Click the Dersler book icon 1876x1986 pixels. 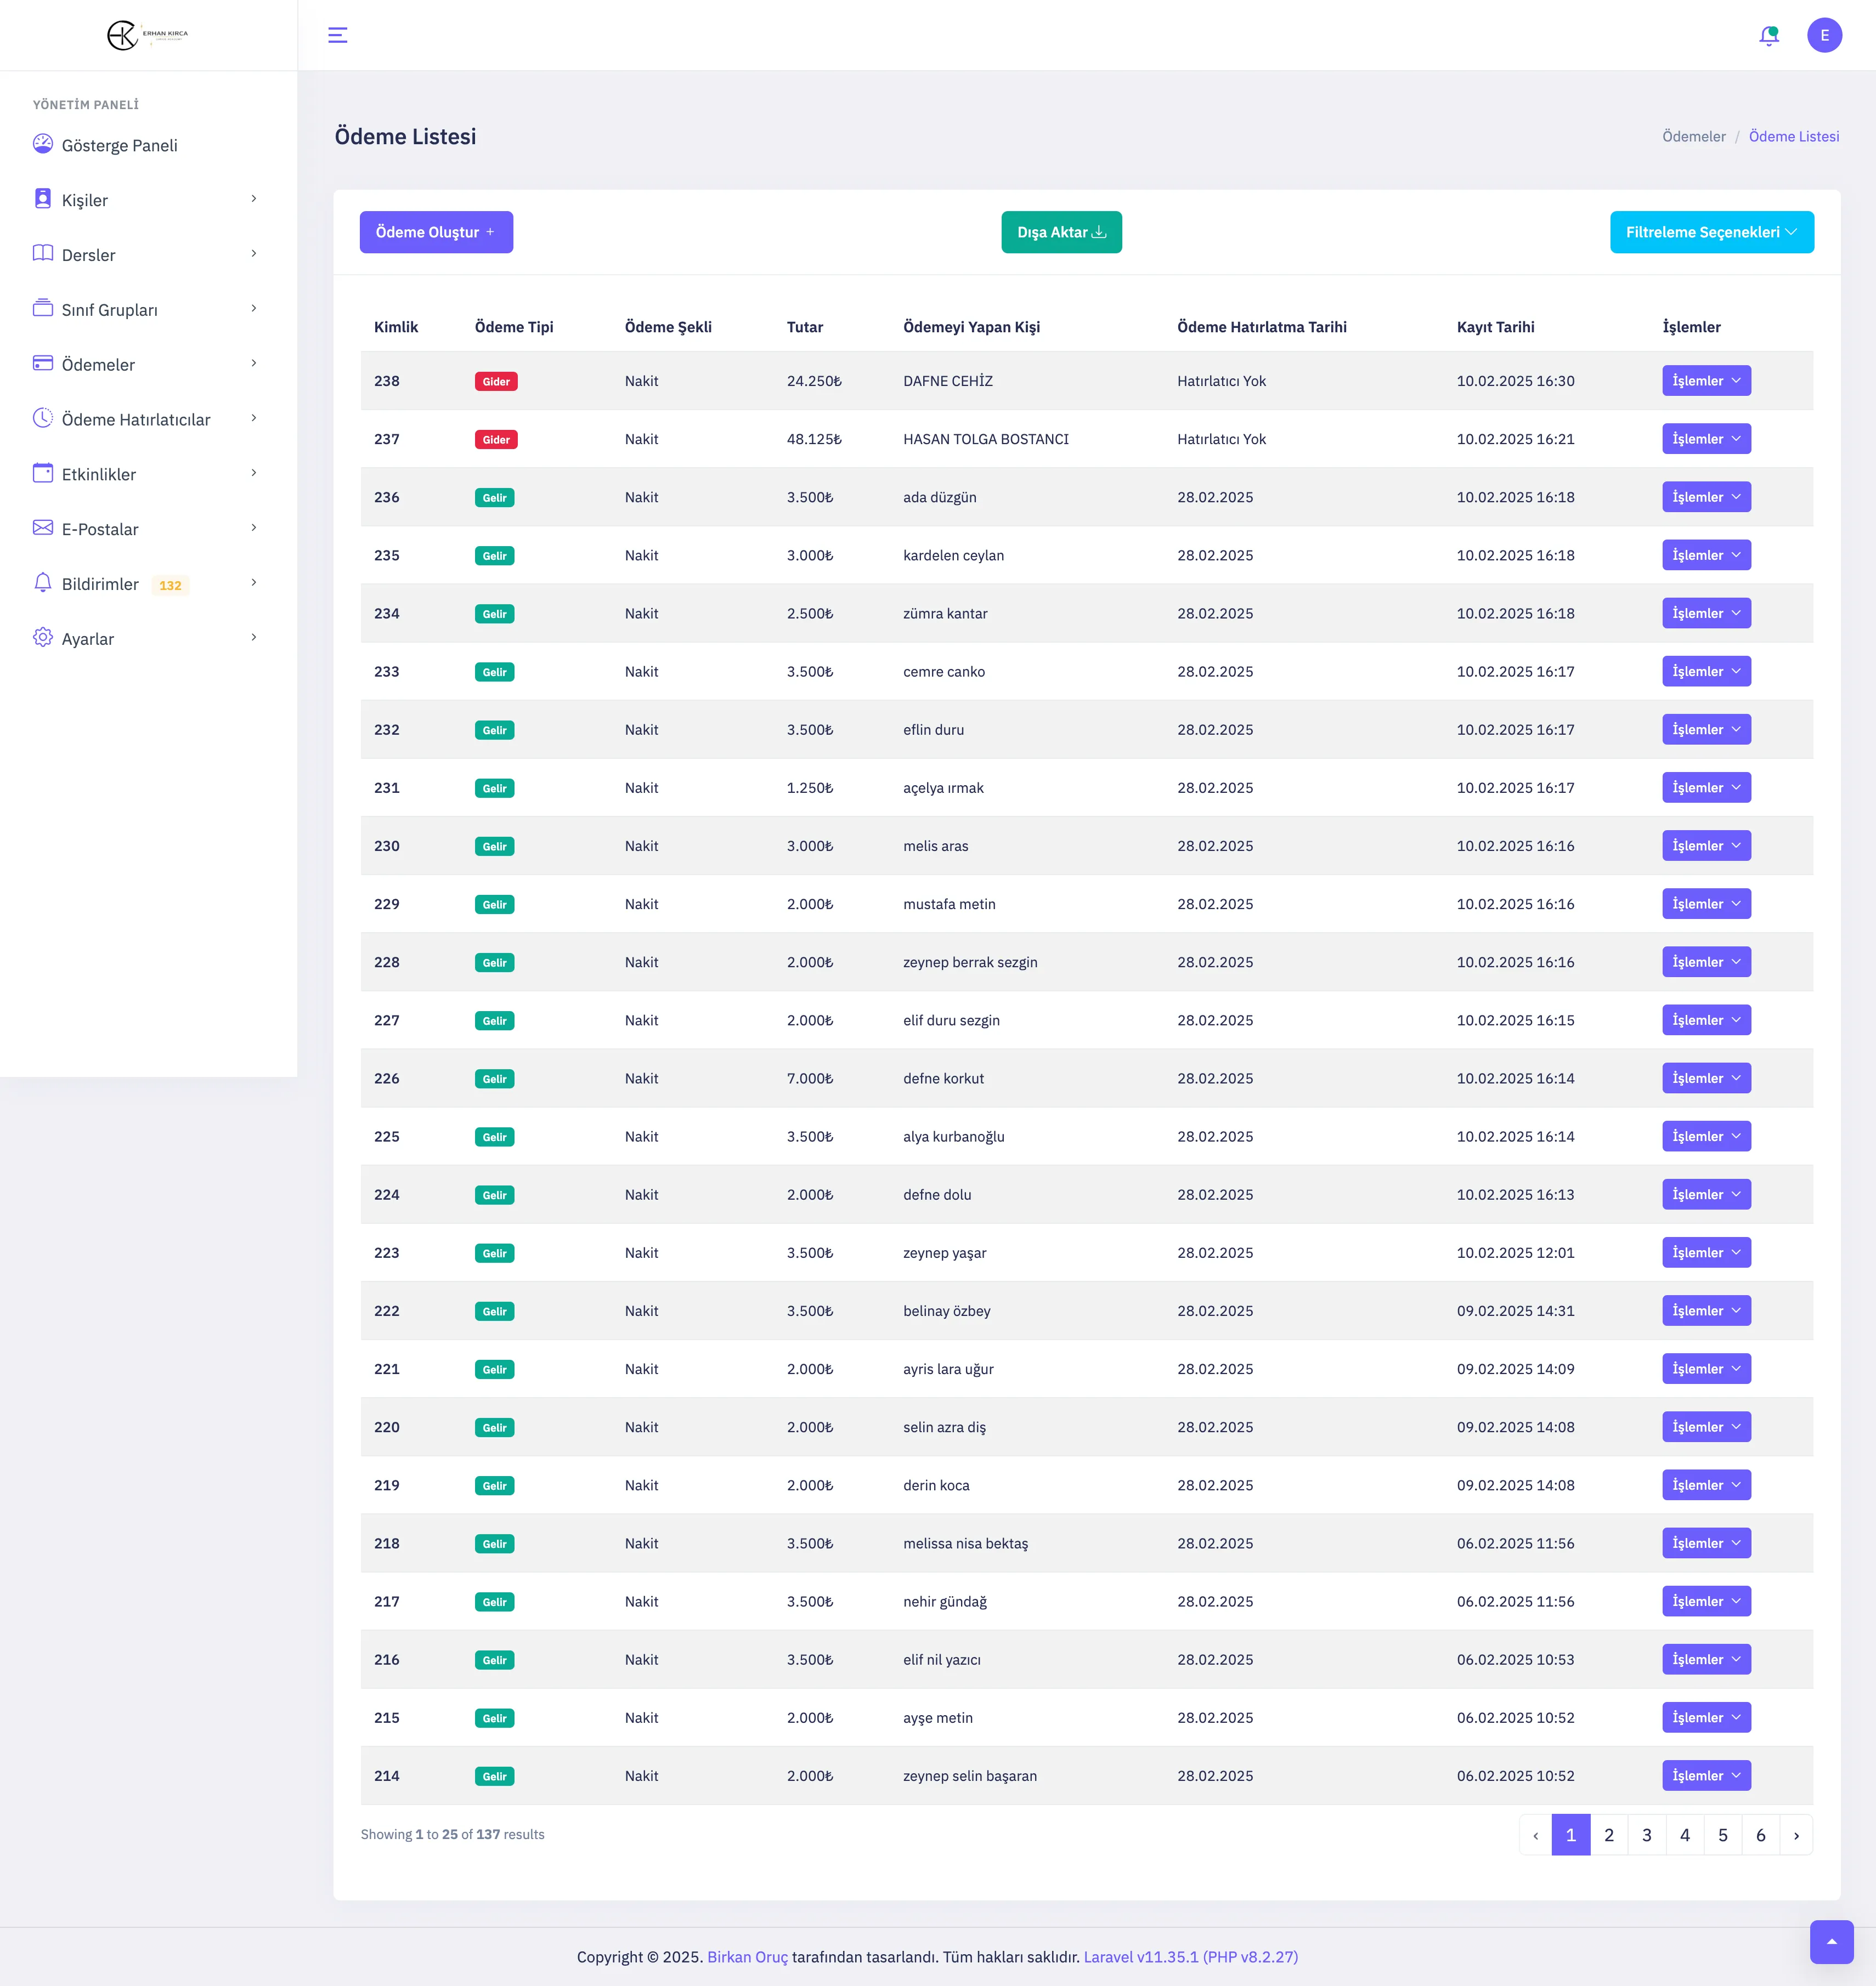click(x=43, y=254)
